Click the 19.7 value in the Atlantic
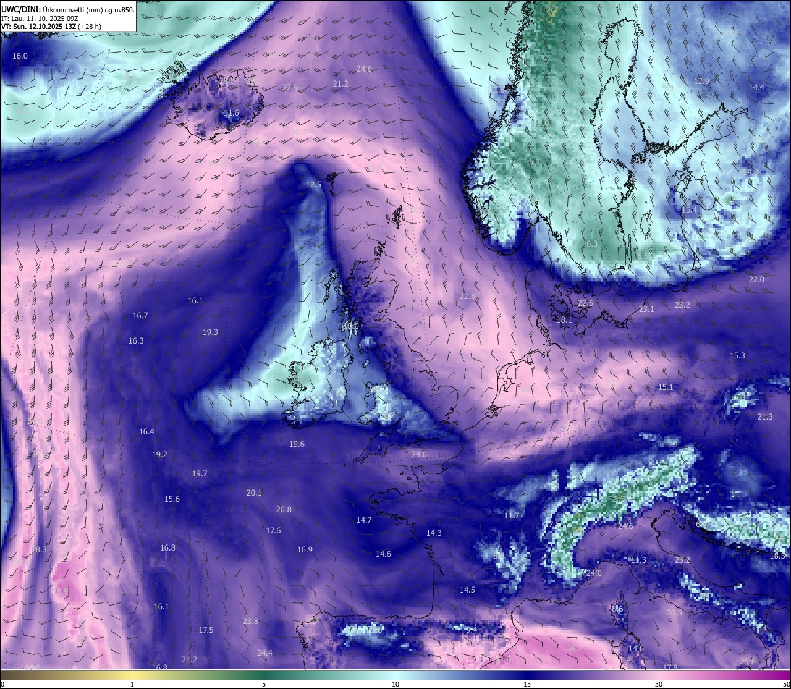This screenshot has height=689, width=791. coord(200,474)
